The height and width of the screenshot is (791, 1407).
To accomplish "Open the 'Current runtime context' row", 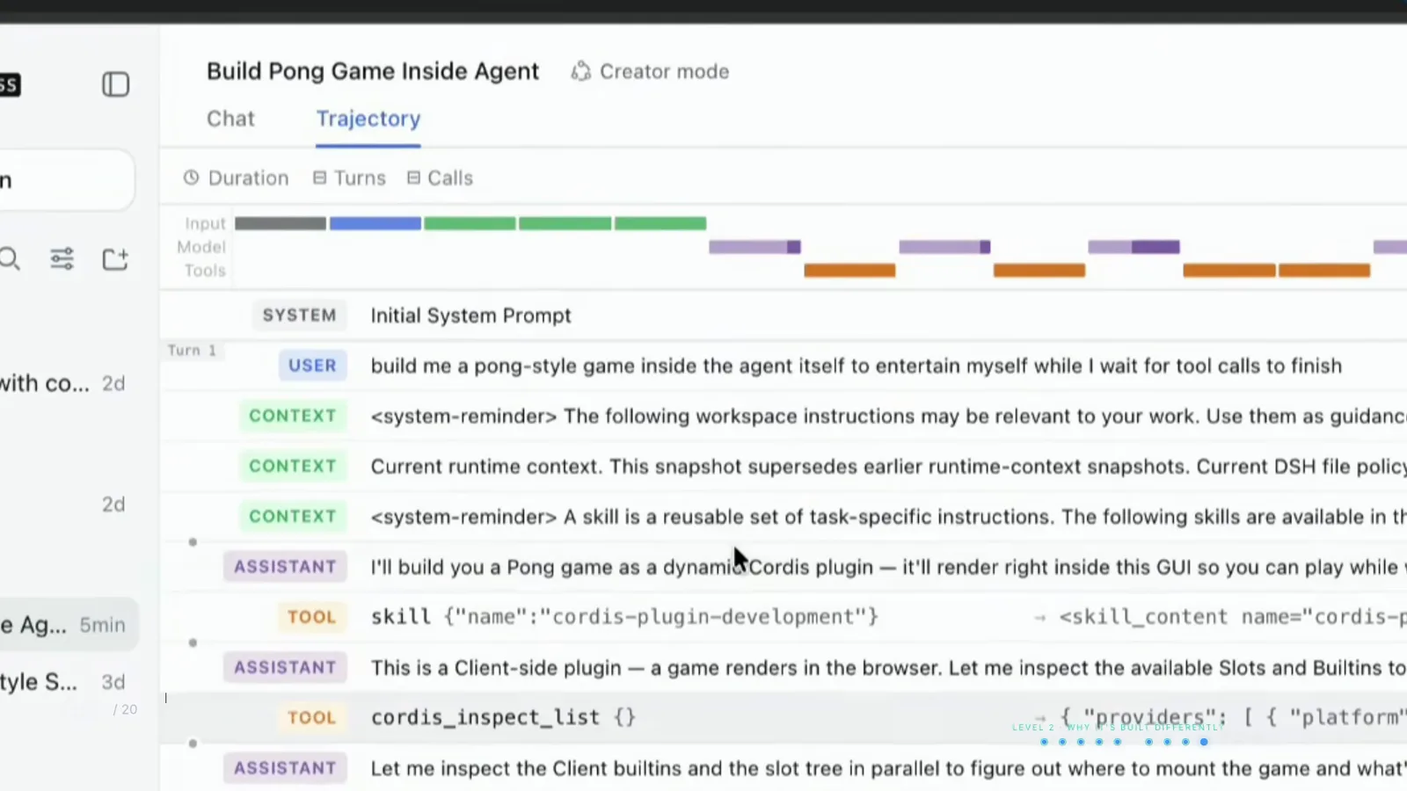I will pos(784,466).
